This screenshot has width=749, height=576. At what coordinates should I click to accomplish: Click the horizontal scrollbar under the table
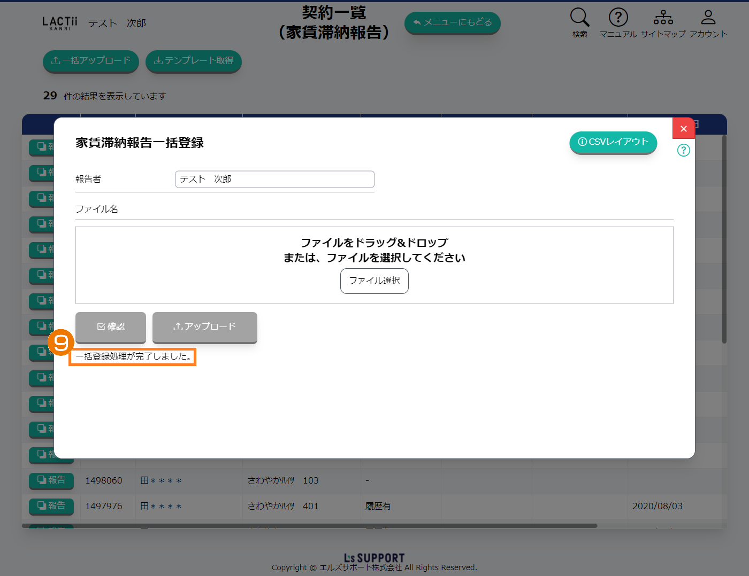309,526
